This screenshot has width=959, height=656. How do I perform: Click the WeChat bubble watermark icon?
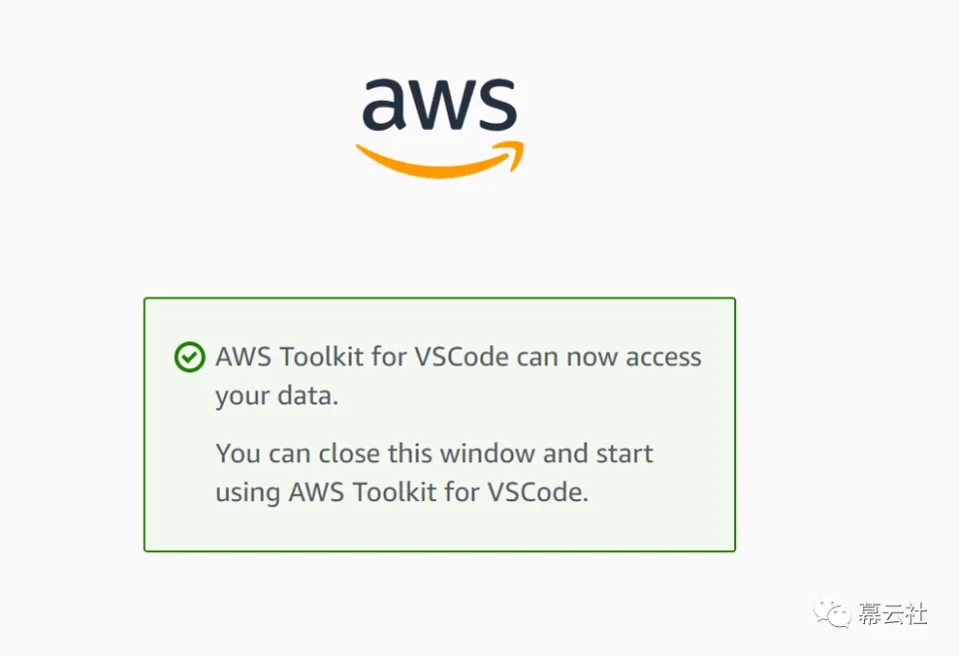click(x=832, y=613)
